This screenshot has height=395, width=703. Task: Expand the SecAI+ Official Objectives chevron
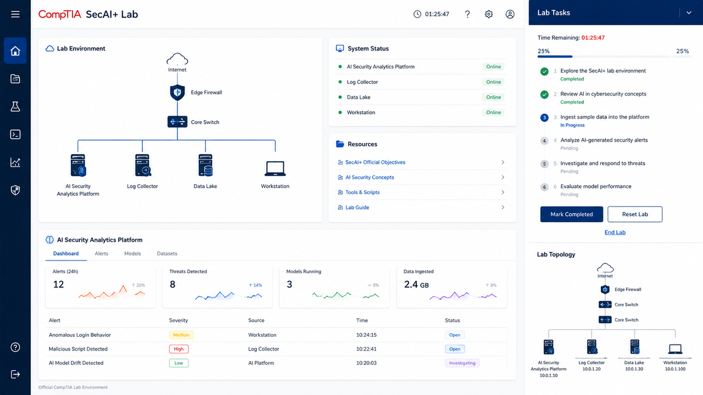[503, 162]
